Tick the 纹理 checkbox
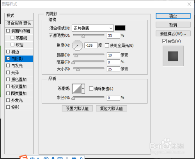 pos(12,45)
